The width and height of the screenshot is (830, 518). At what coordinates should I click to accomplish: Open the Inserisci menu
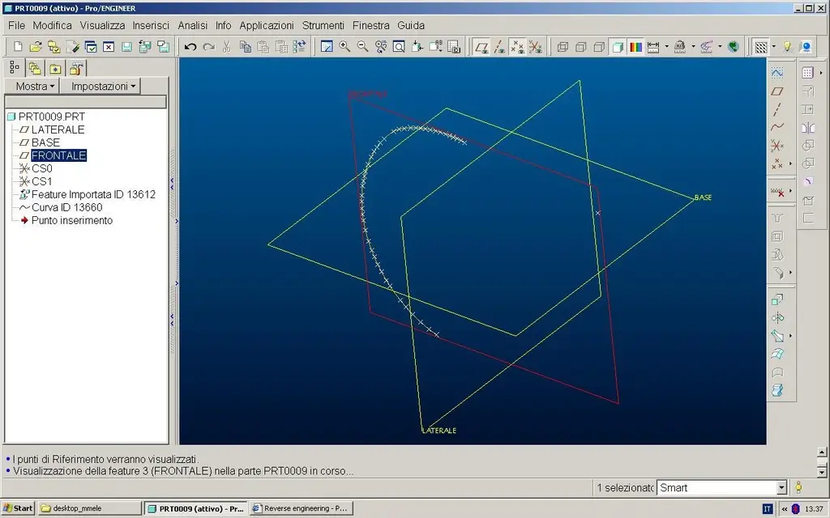151,25
